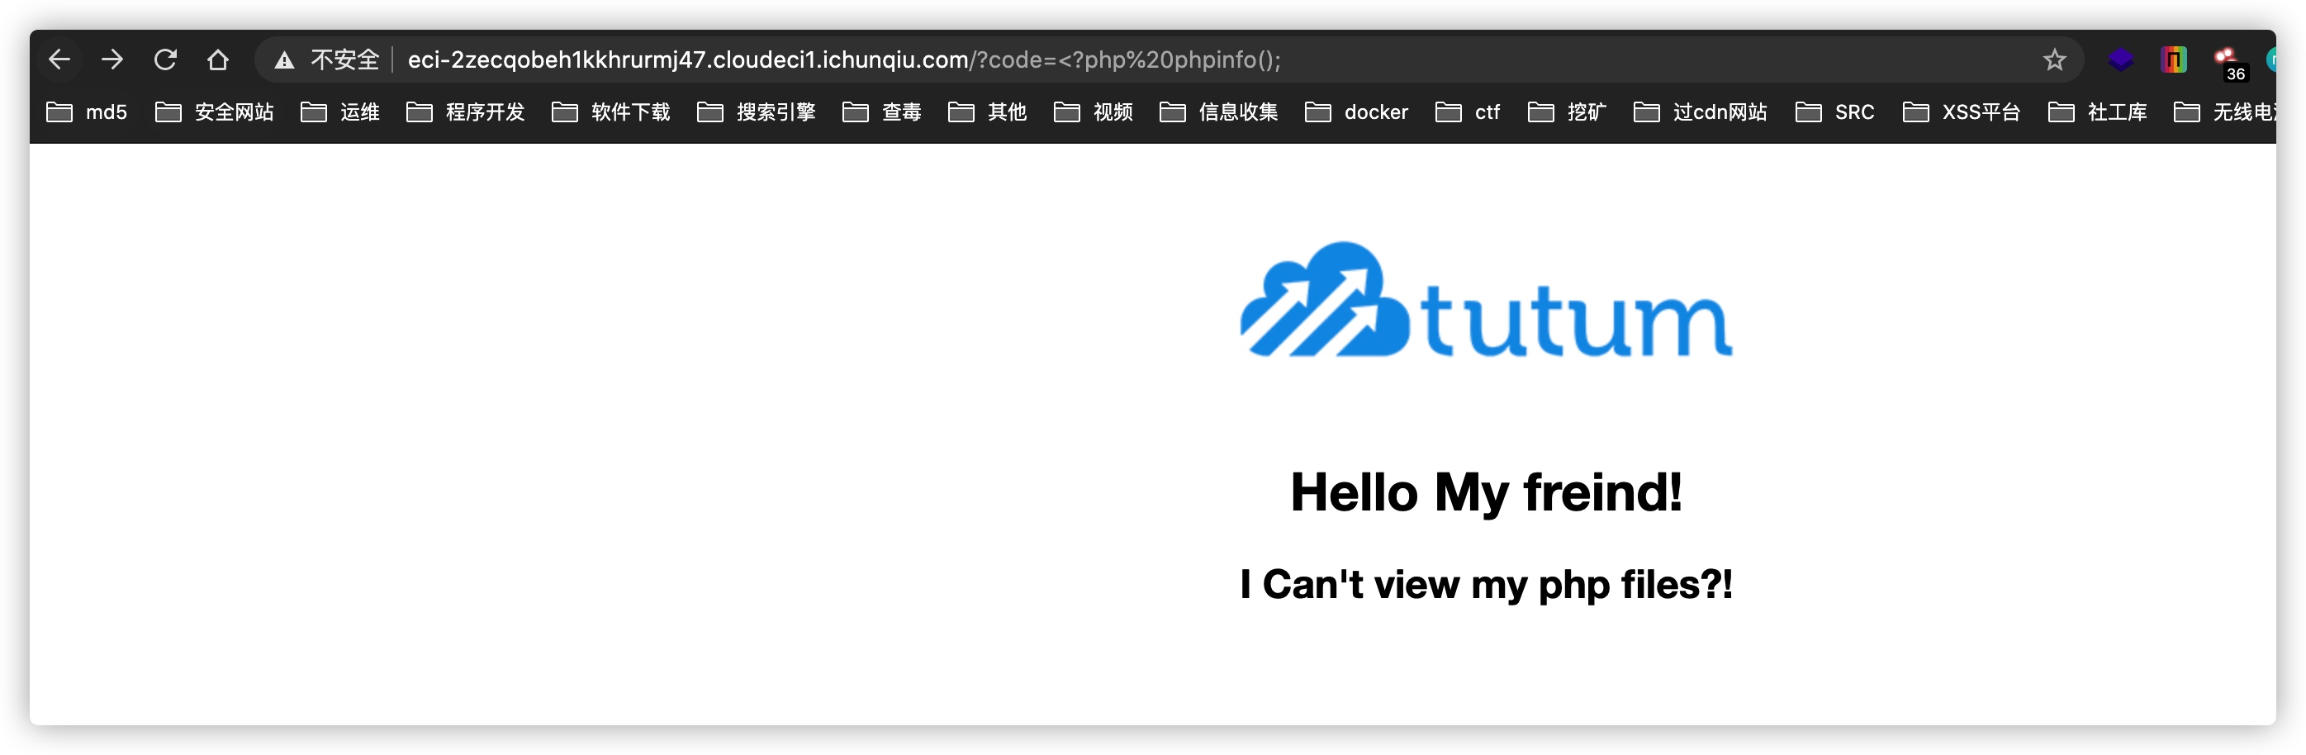Bookmark this page with the star icon
The image size is (2306, 755).
2053,60
